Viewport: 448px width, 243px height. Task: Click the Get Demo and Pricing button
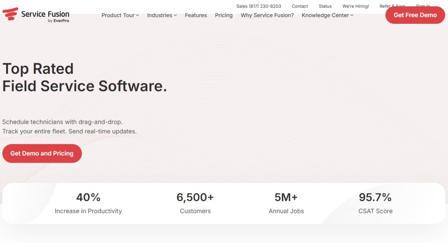pos(42,153)
